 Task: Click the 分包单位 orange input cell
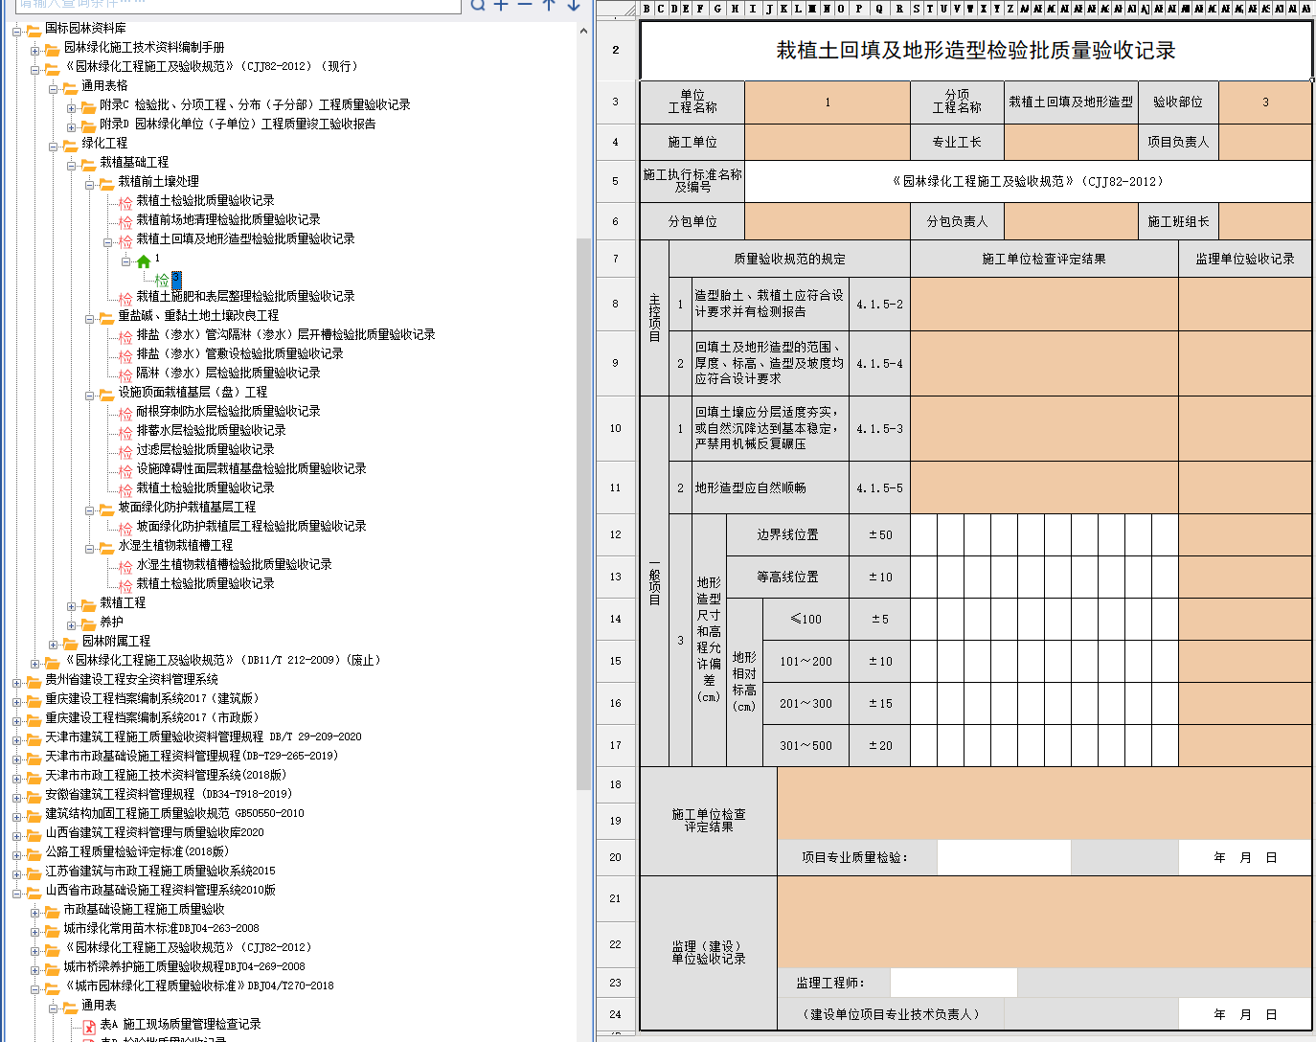click(x=827, y=221)
